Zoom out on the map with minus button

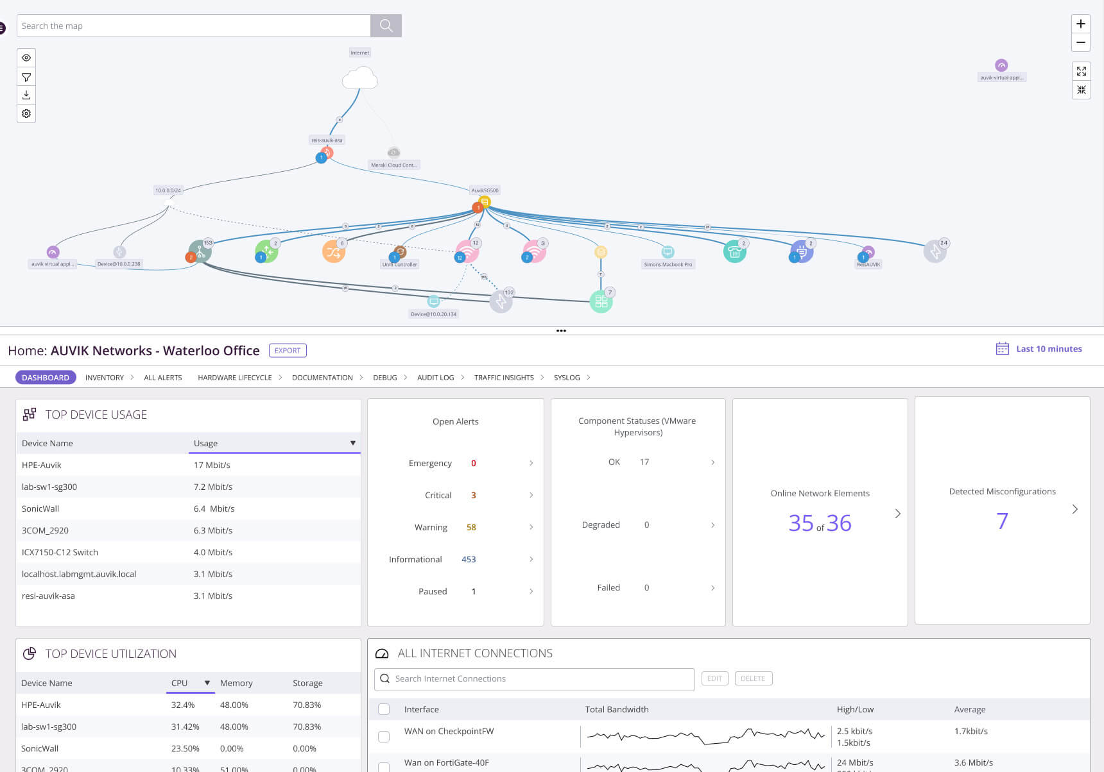click(x=1081, y=42)
